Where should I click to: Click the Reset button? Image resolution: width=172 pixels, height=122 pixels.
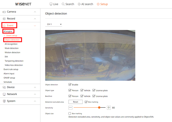pos(76,102)
